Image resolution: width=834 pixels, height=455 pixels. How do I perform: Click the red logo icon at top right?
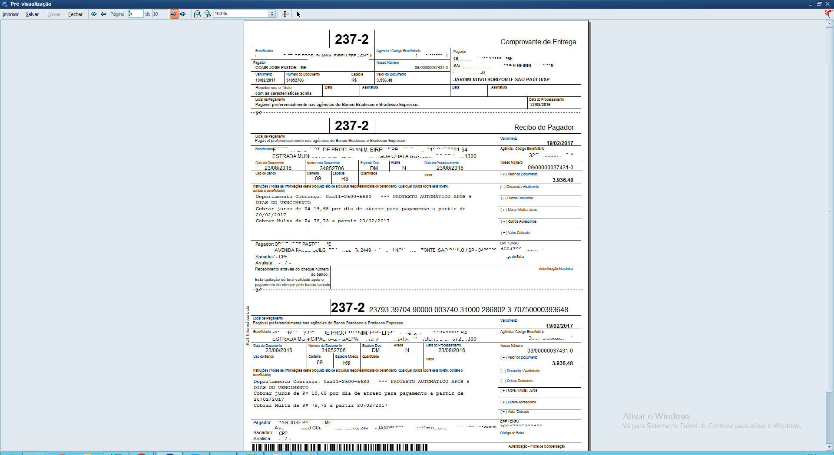828,13
